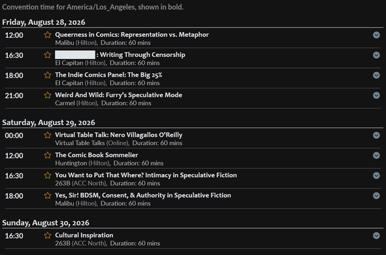386x255 pixels.
Task: Click the 00:00 time on Saturday
Action: tap(14, 135)
